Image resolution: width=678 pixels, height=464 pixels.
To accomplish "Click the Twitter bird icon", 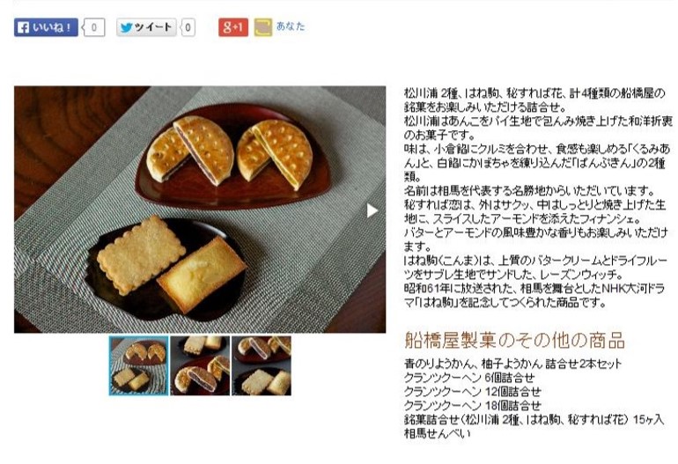I will [x=126, y=27].
